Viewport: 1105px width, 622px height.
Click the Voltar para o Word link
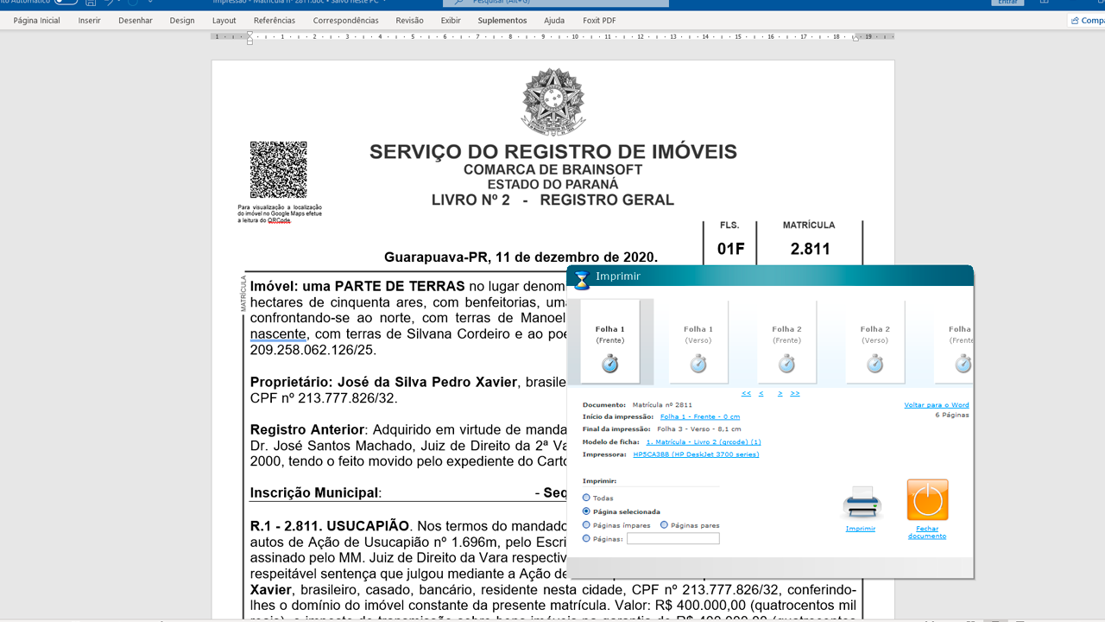click(x=937, y=404)
